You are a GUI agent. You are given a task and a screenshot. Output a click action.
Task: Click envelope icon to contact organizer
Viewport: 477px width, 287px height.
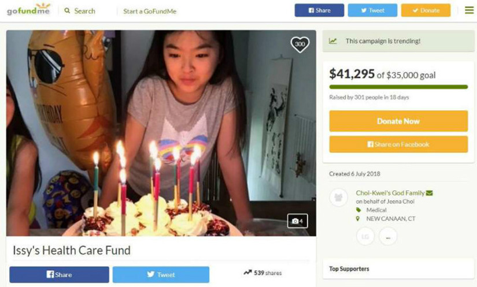coord(429,193)
